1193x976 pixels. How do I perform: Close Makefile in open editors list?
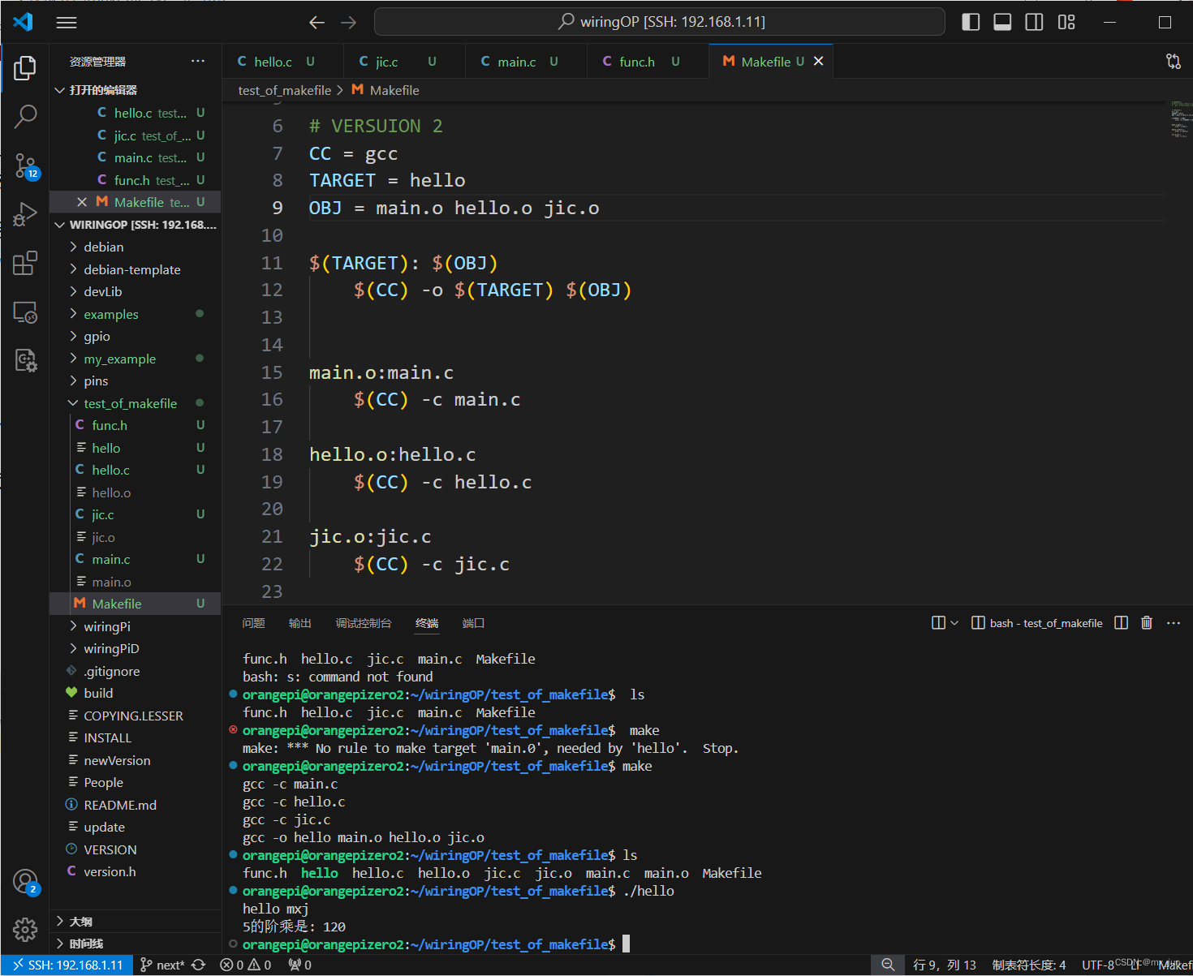82,202
